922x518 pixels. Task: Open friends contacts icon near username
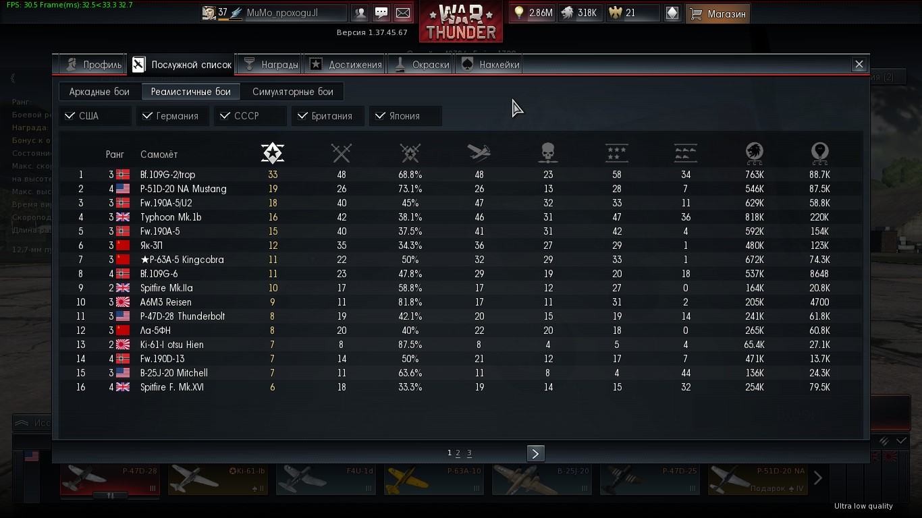[360, 13]
